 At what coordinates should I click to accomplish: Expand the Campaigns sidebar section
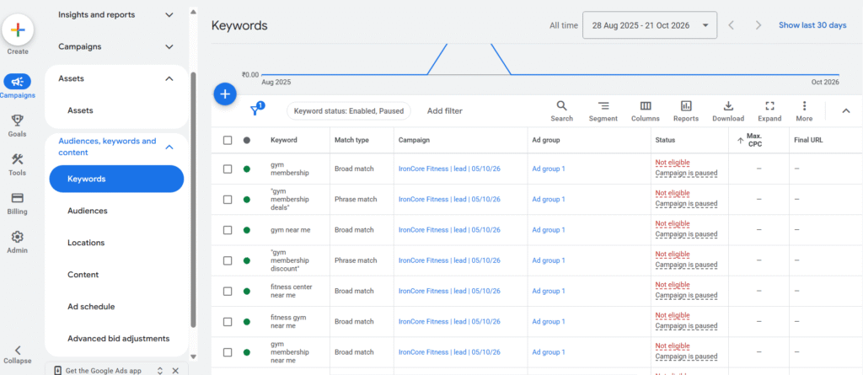[169, 47]
